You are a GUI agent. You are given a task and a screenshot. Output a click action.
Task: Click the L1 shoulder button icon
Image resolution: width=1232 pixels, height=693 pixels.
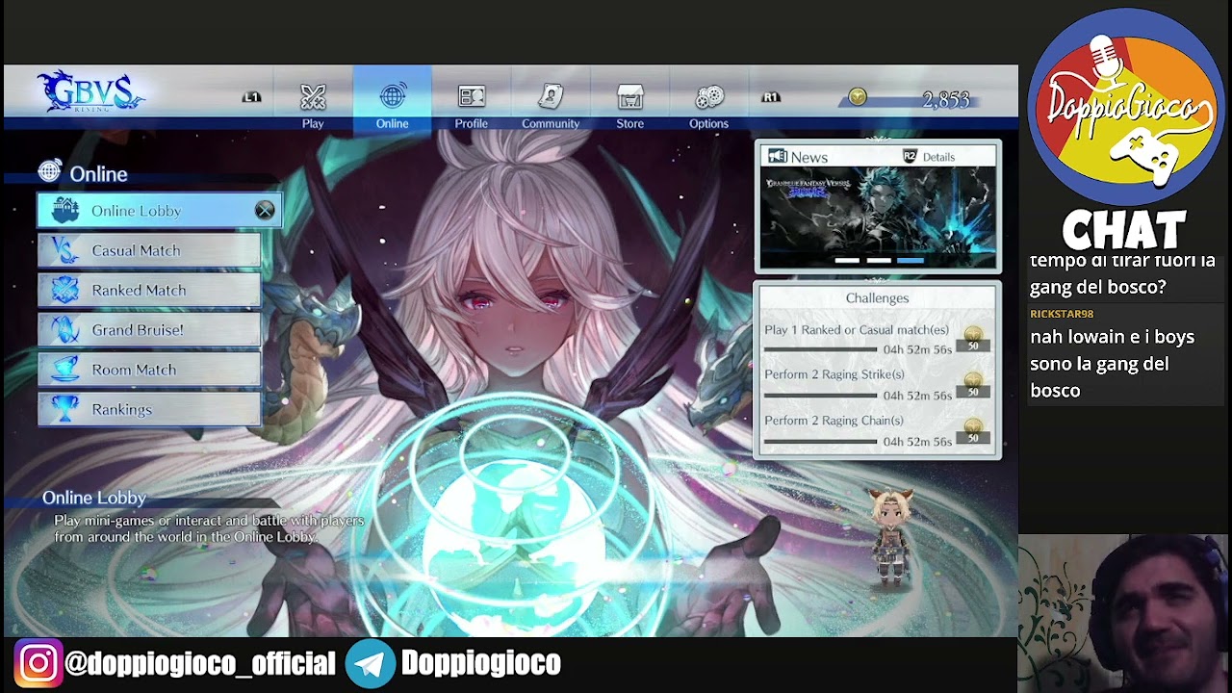click(252, 97)
